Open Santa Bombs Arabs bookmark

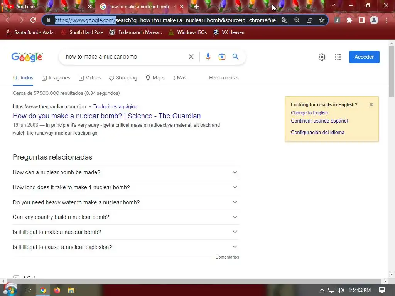(x=30, y=32)
